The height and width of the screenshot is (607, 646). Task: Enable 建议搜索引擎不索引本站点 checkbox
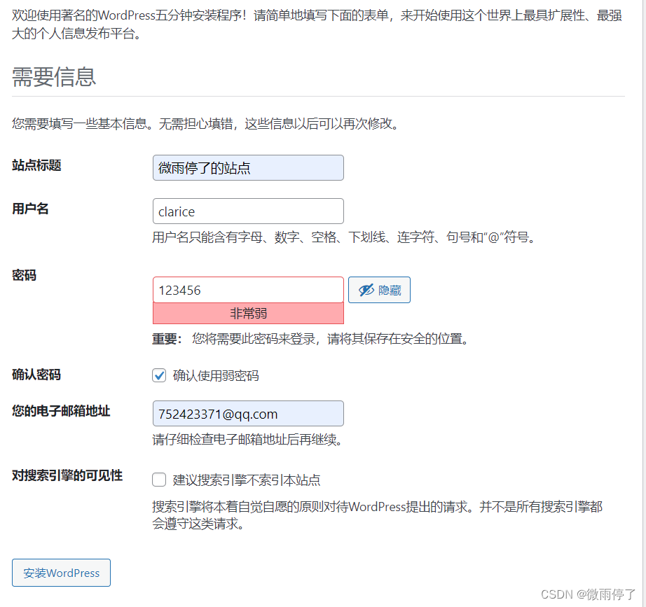(x=159, y=480)
